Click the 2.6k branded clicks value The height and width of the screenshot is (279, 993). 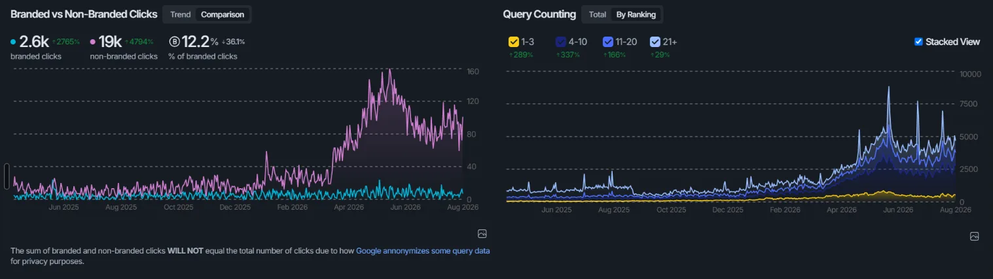(x=34, y=42)
